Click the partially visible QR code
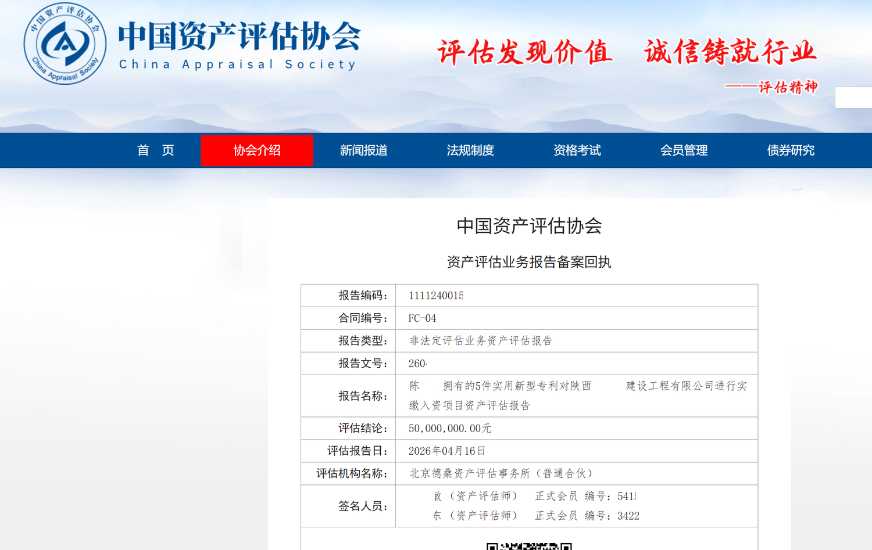This screenshot has height=550, width=872. pyautogui.click(x=529, y=546)
